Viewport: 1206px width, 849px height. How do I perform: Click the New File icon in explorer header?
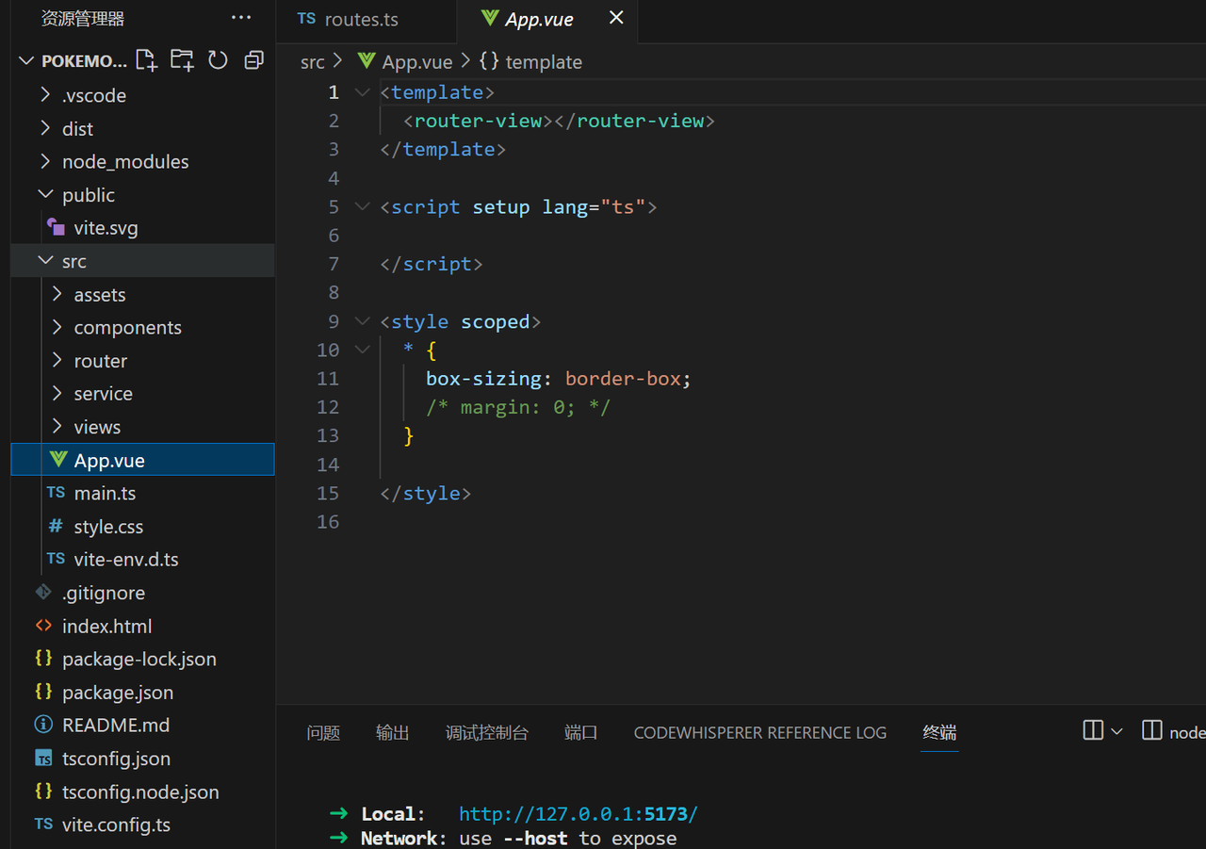pos(146,60)
